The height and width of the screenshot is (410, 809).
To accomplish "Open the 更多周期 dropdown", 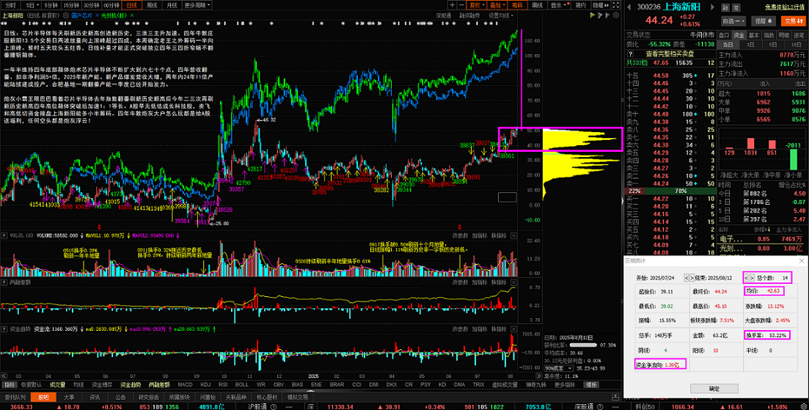I will pos(197,5).
